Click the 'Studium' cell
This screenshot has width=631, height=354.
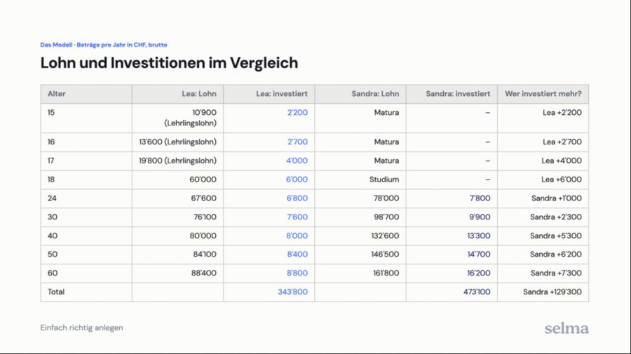pos(360,180)
